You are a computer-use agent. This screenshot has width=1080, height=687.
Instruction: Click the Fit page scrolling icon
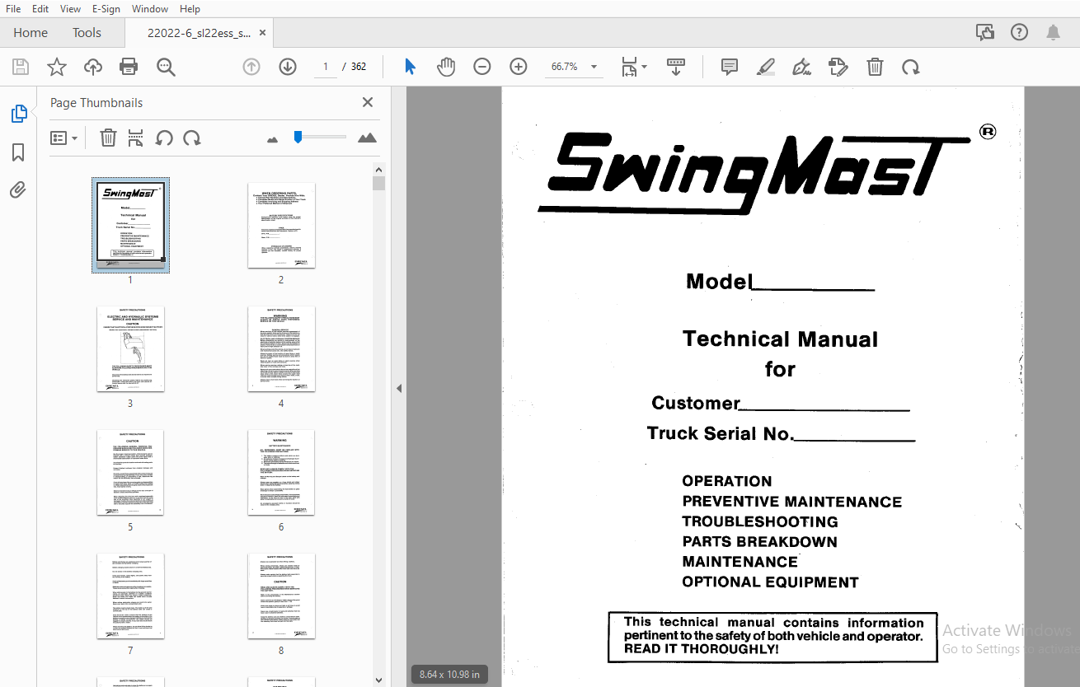pyautogui.click(x=629, y=67)
